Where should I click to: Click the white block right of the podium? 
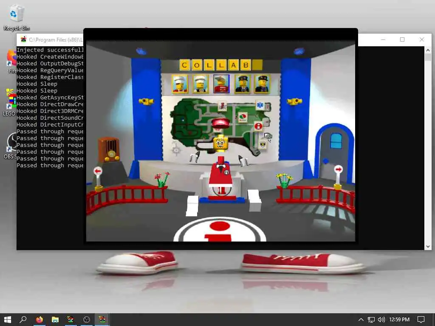click(x=254, y=200)
